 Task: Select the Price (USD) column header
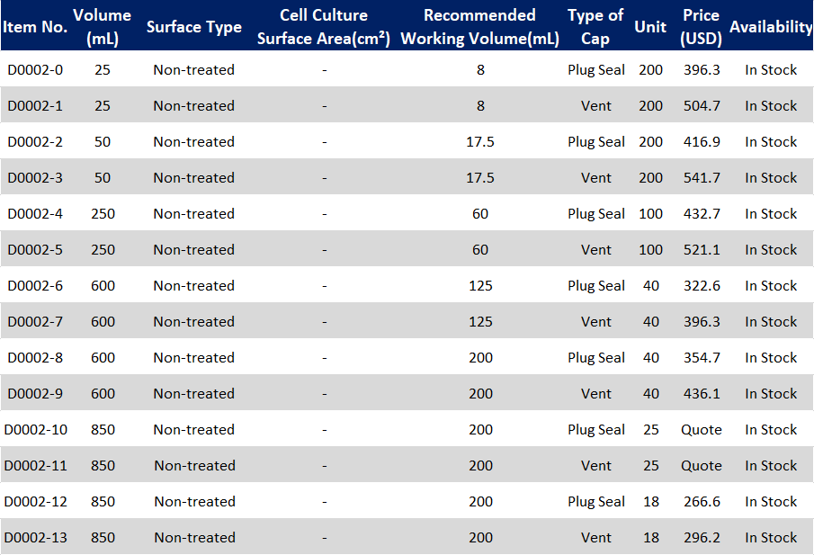[701, 26]
